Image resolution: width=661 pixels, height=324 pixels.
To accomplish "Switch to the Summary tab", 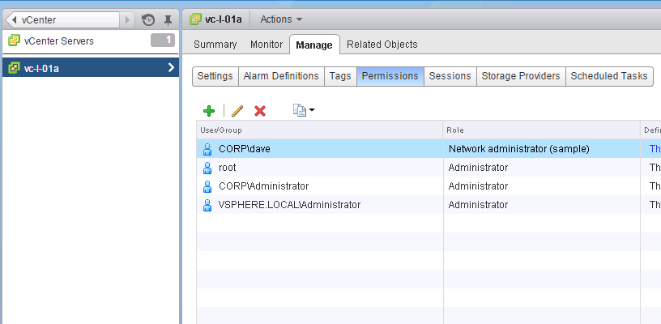I will pos(215,45).
